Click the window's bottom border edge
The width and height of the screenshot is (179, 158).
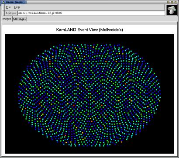coord(89,157)
